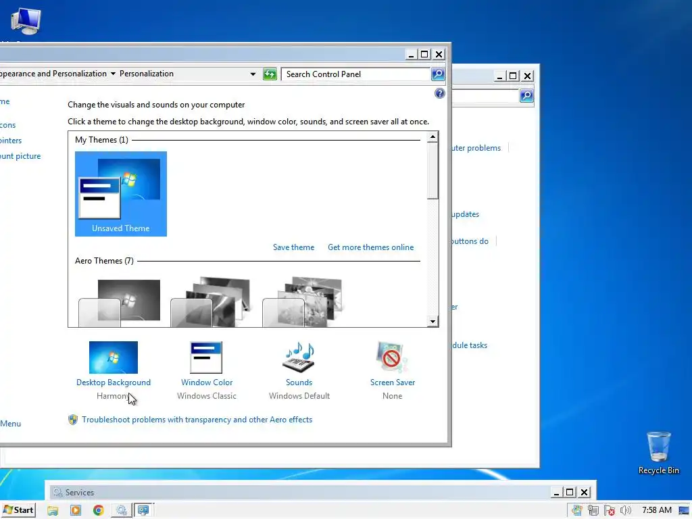
Task: Click the 7:58 AM taskbar clock
Action: [657, 510]
